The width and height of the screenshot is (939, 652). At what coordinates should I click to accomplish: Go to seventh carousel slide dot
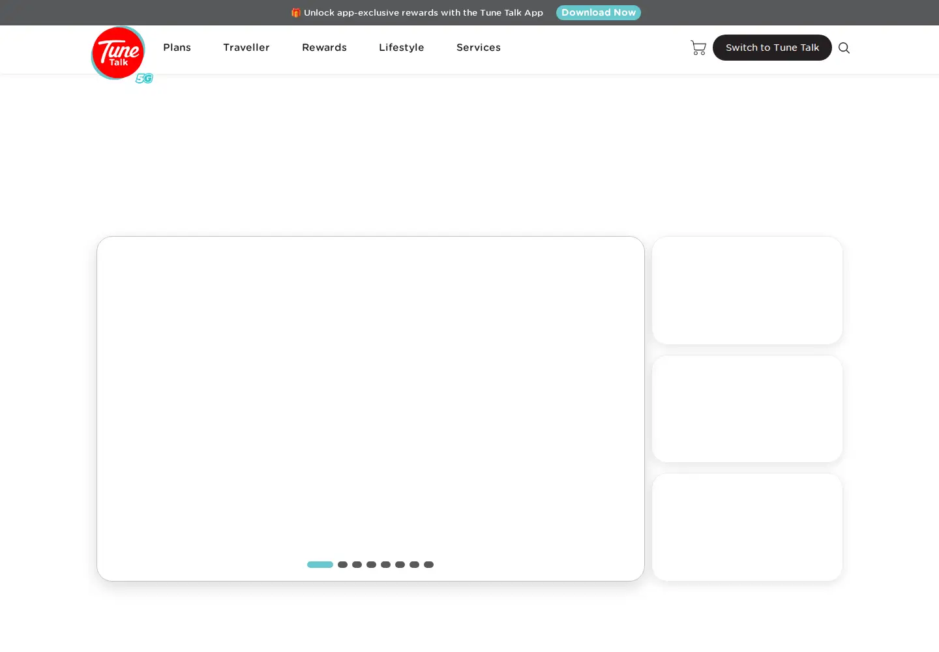coord(414,565)
